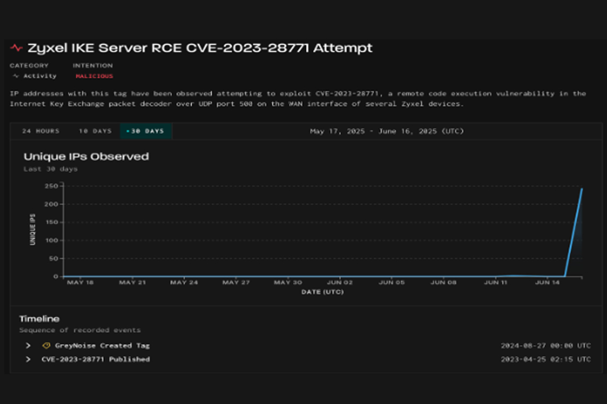
Task: Click the UNIQUE IPS vertical axis title
Action: point(32,229)
